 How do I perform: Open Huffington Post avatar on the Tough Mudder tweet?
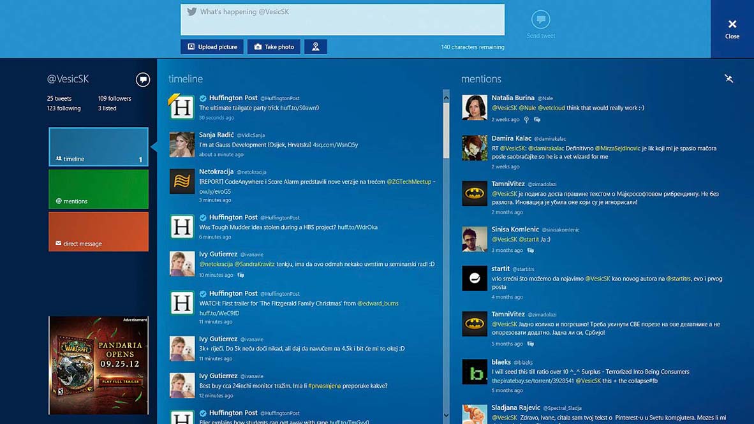pos(182,226)
